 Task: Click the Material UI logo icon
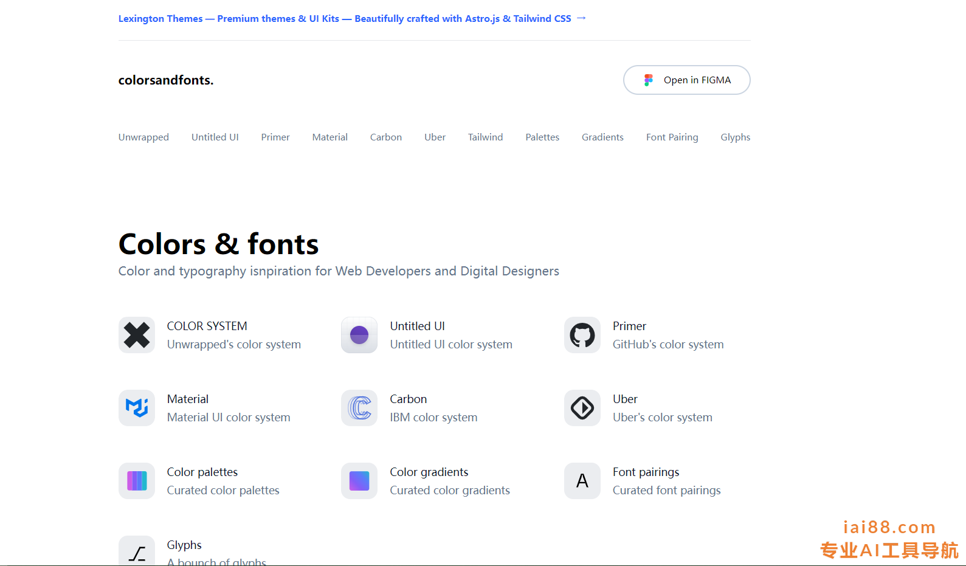[x=137, y=408]
